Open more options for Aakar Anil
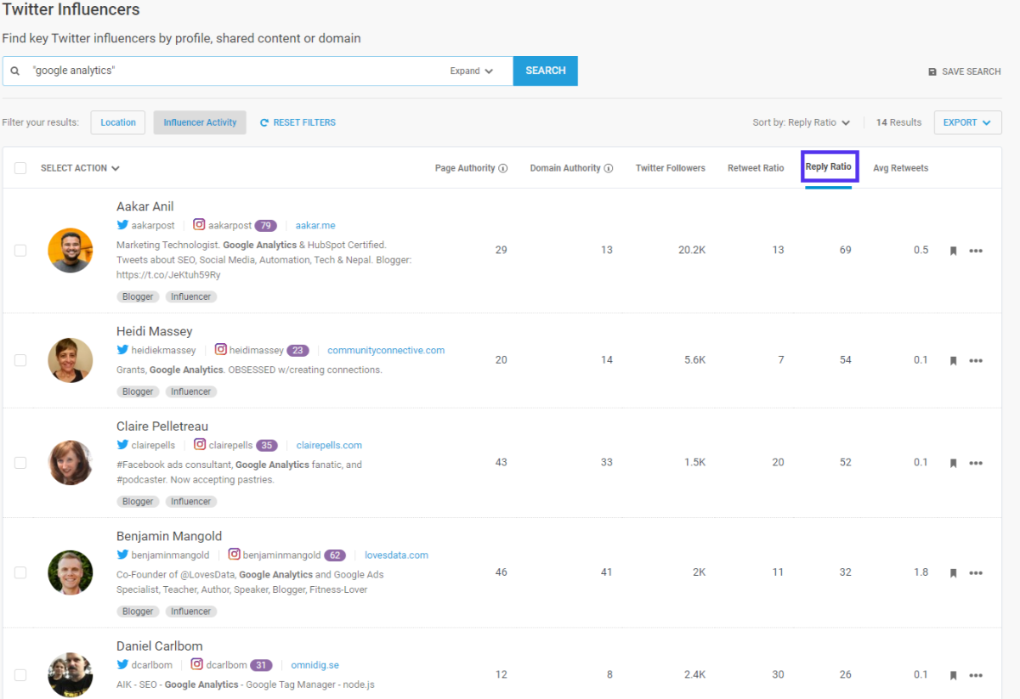The width and height of the screenshot is (1020, 699). coord(976,251)
